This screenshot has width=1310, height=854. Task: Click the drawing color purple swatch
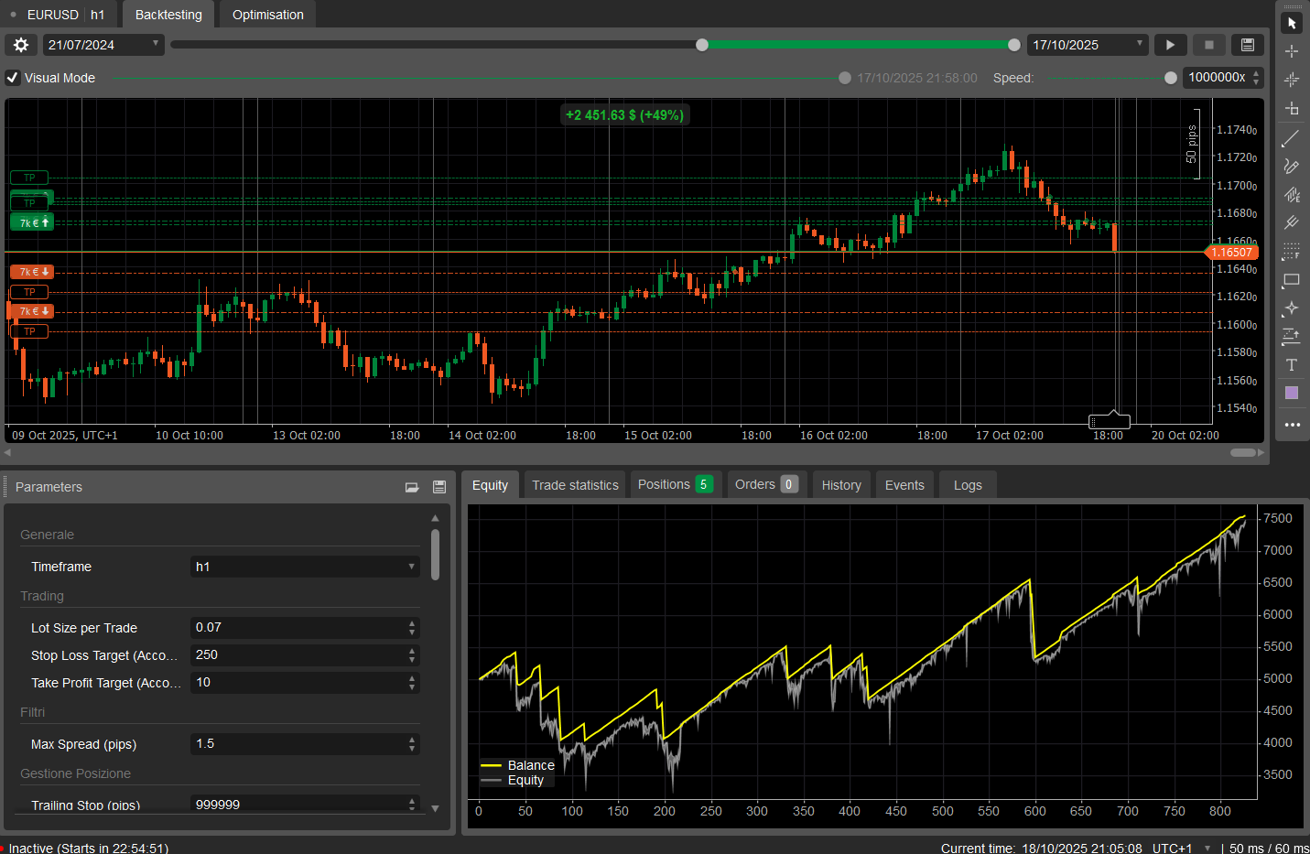tap(1291, 393)
